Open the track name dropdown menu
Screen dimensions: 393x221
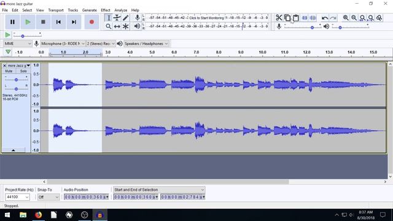[19, 66]
